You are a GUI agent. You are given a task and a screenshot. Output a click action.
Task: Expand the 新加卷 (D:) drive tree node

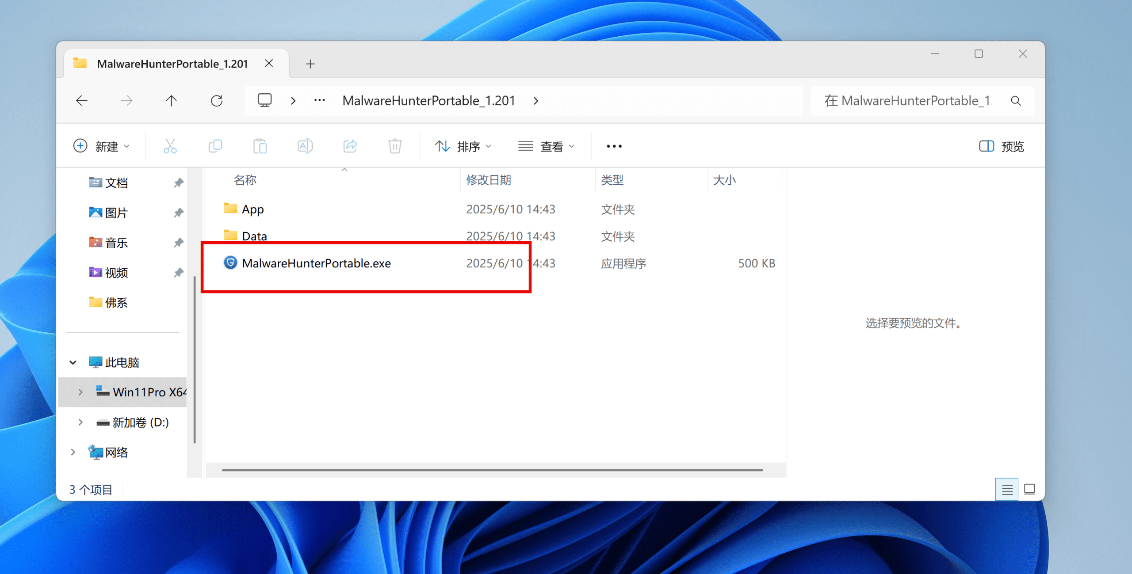click(80, 422)
